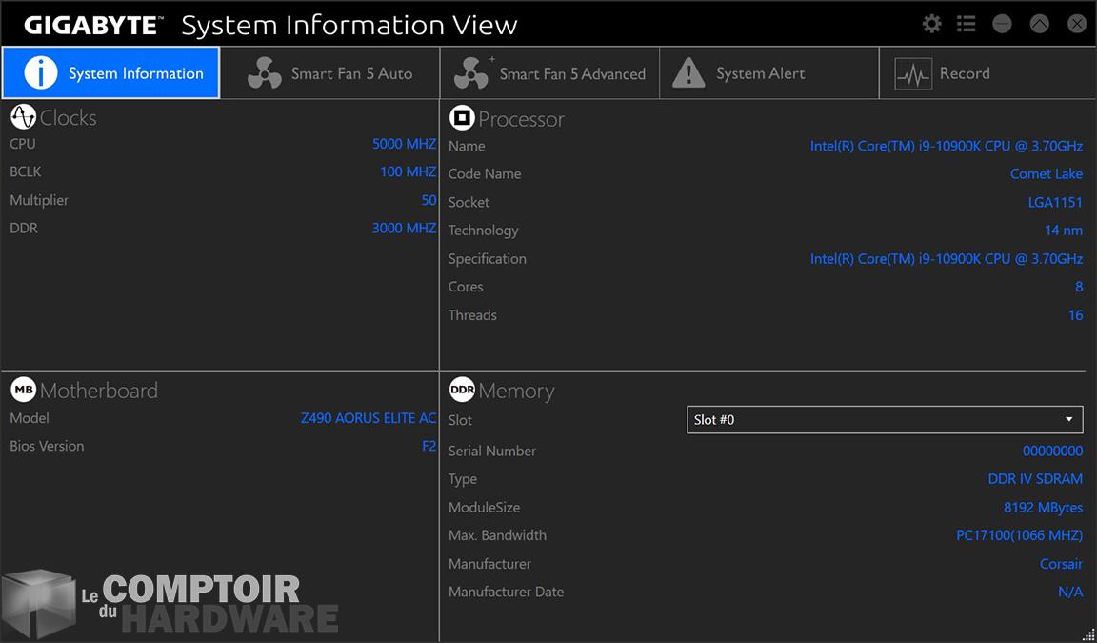
Task: Click the Smart Fan 5 Advanced fan icon
Action: click(x=471, y=73)
